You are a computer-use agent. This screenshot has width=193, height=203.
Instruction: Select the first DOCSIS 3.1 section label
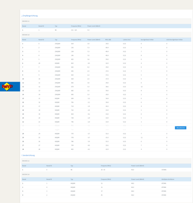26,21
